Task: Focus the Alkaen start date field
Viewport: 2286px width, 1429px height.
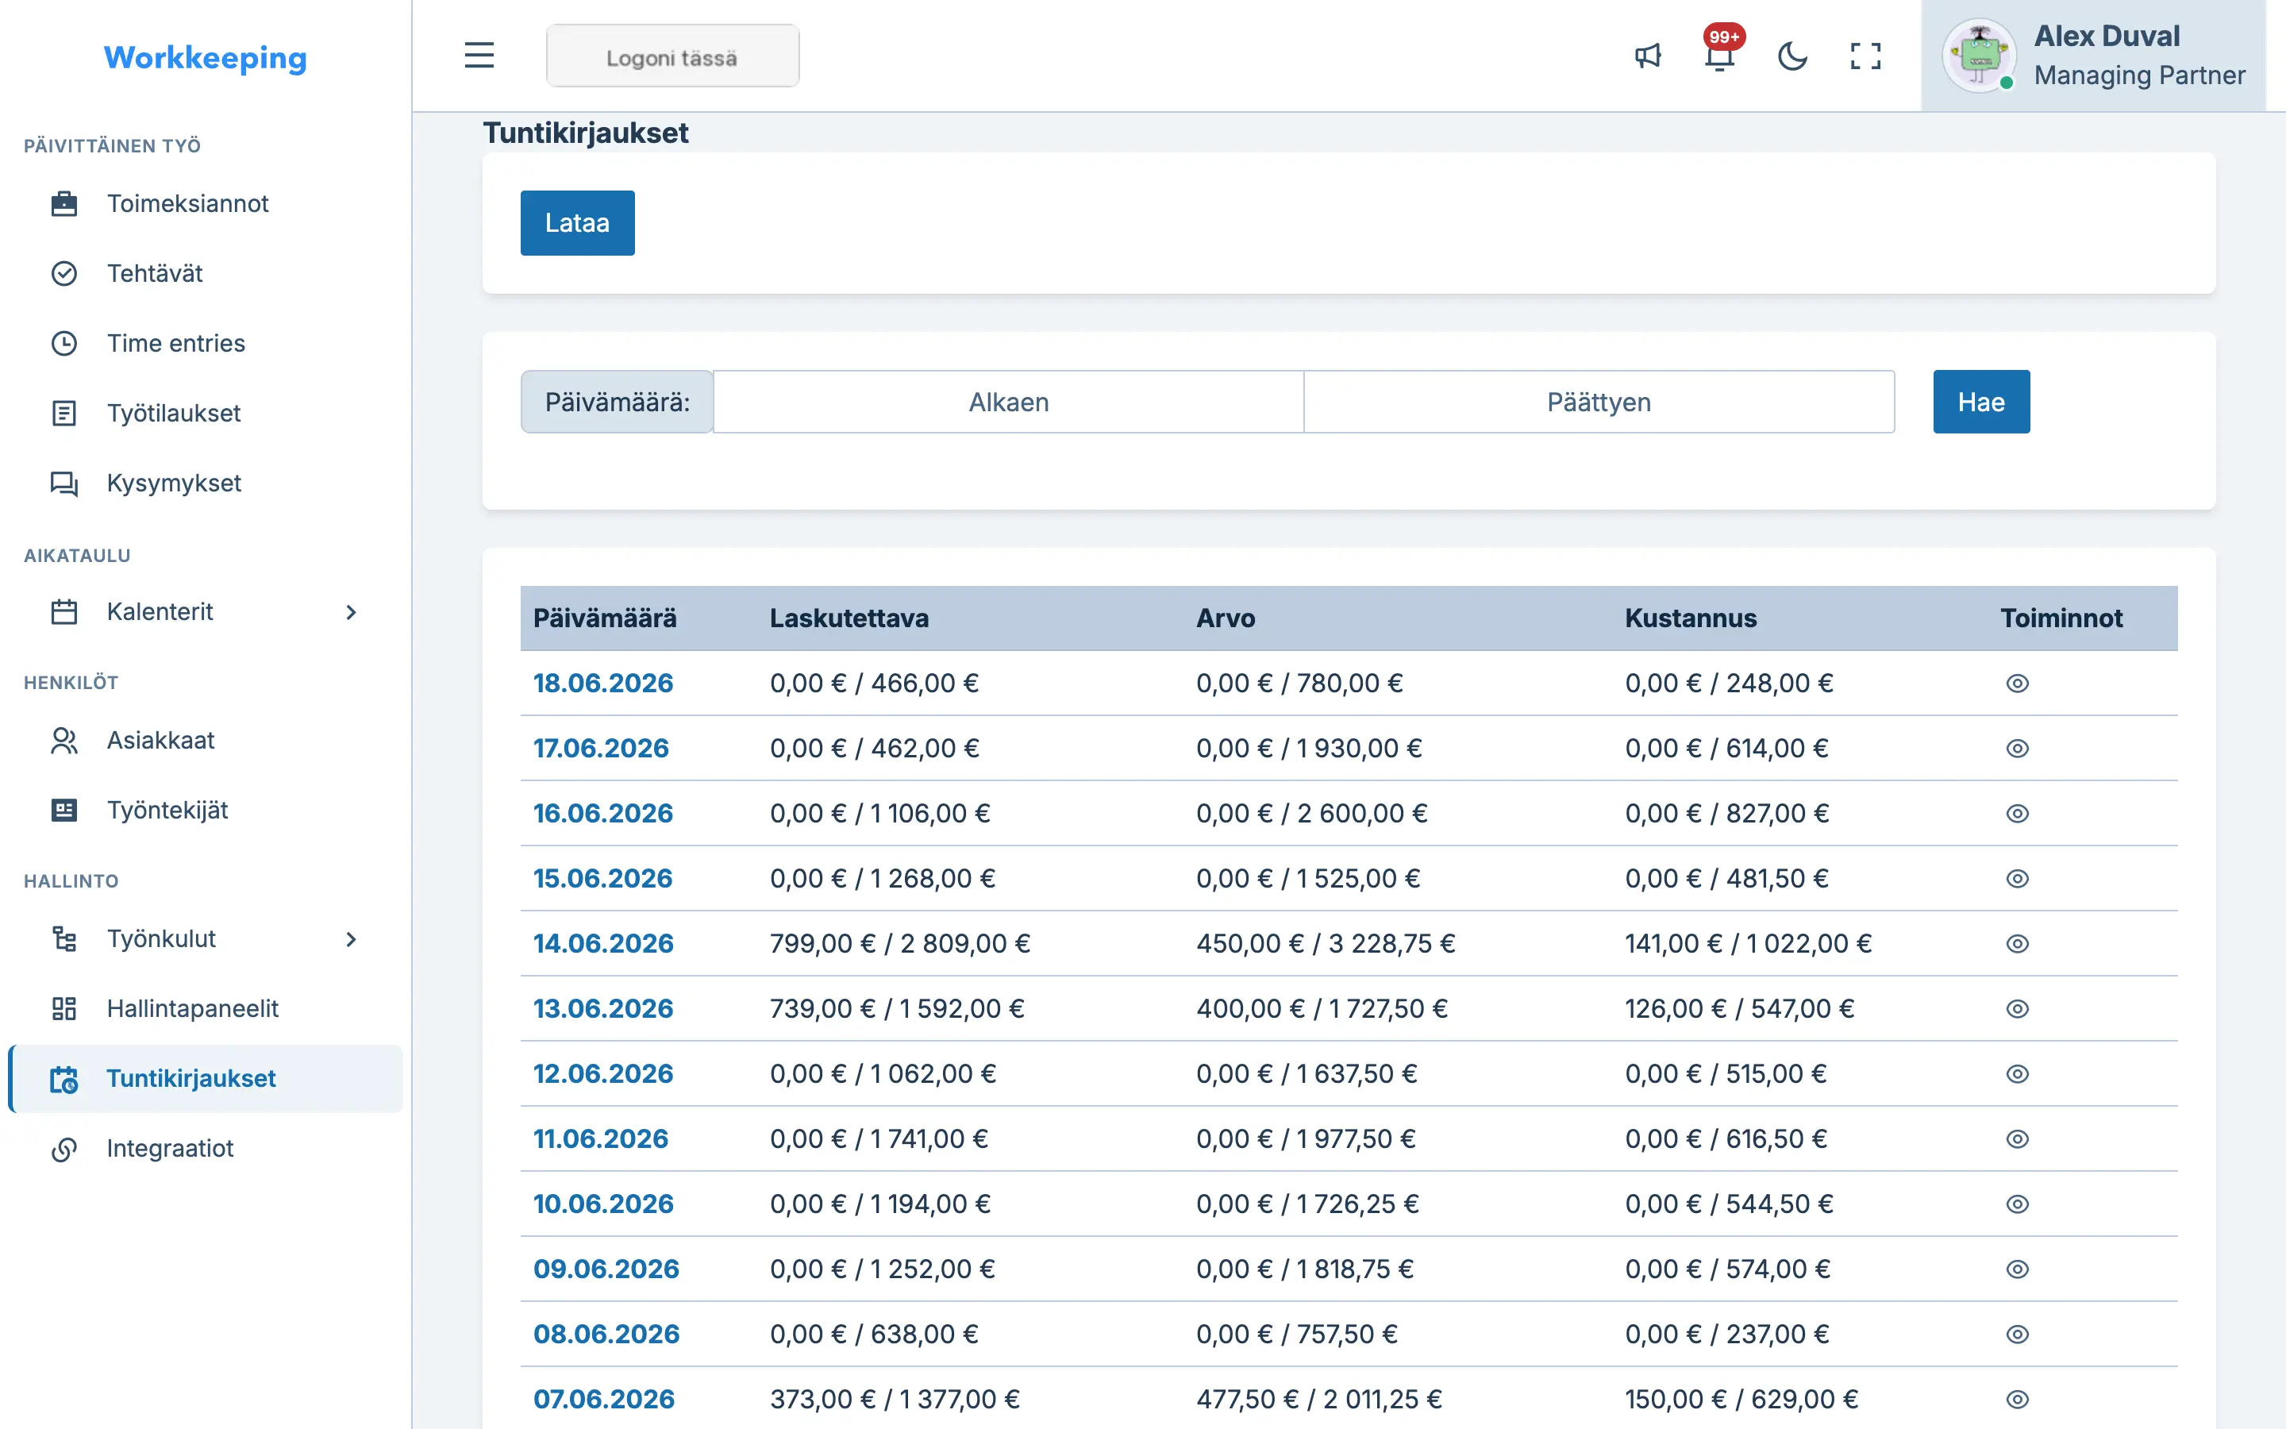Action: tap(1008, 402)
